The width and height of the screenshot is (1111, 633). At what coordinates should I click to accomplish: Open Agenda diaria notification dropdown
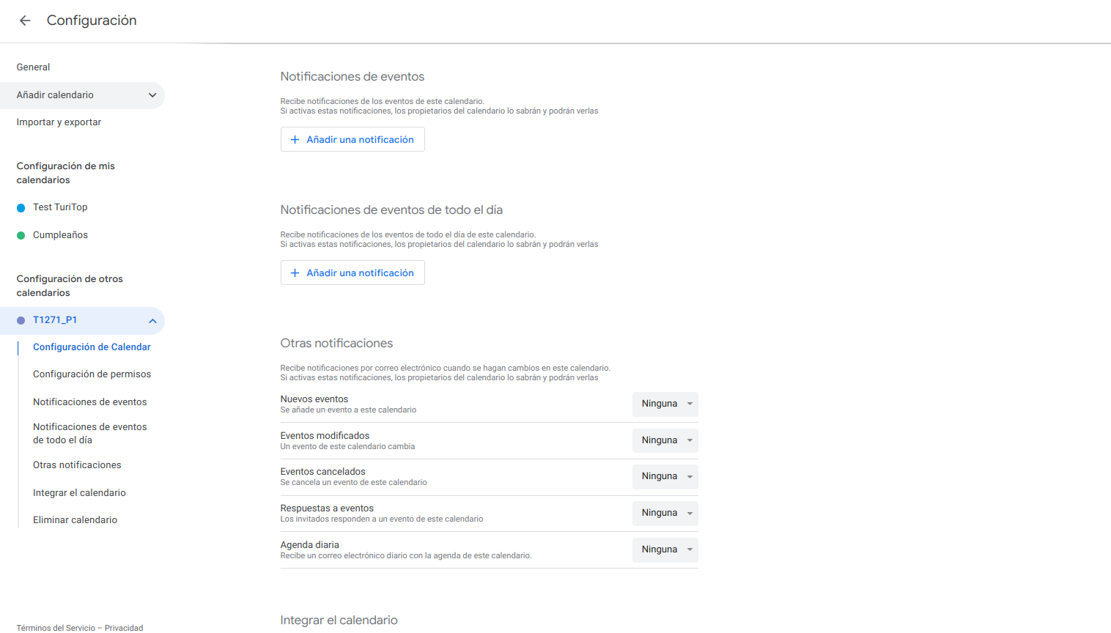coord(665,549)
